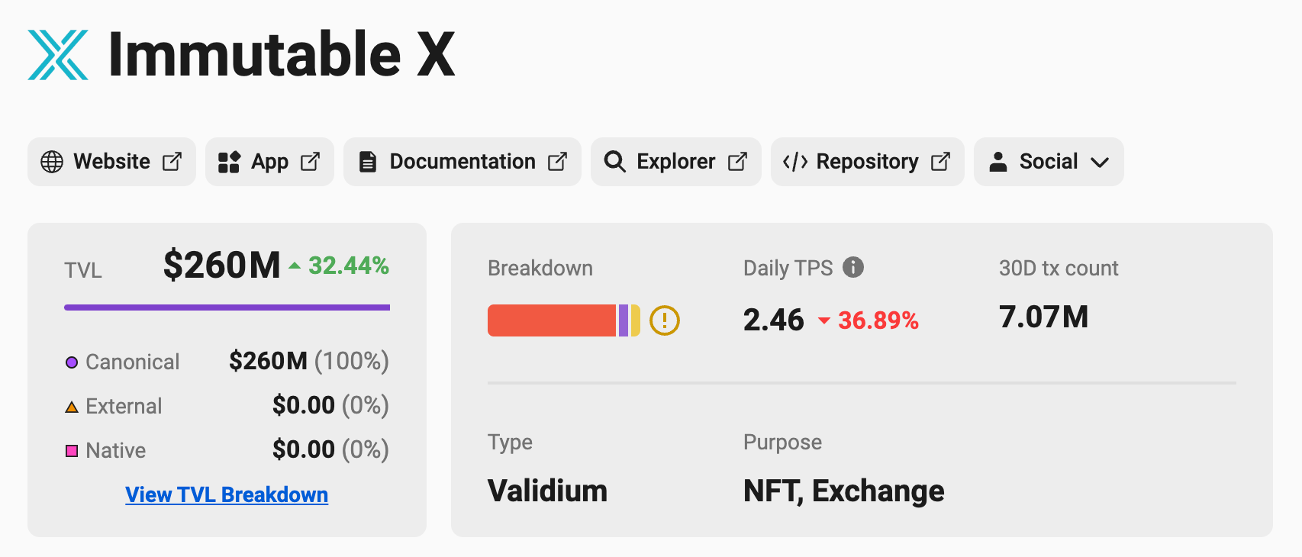Screen dimensions: 1302x557
Task: Click the App grid icon
Action: click(229, 162)
